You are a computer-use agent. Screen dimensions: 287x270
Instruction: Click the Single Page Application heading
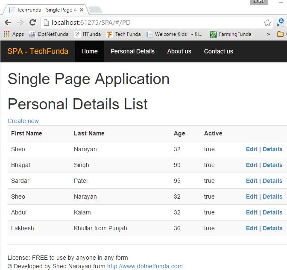coord(88,79)
